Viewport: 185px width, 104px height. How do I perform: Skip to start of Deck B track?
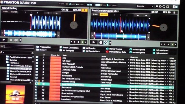tap(92, 35)
